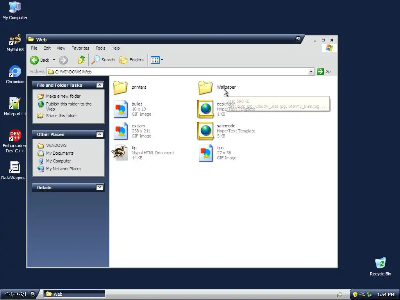
Task: Go back with the green Back arrow
Action: coord(34,60)
